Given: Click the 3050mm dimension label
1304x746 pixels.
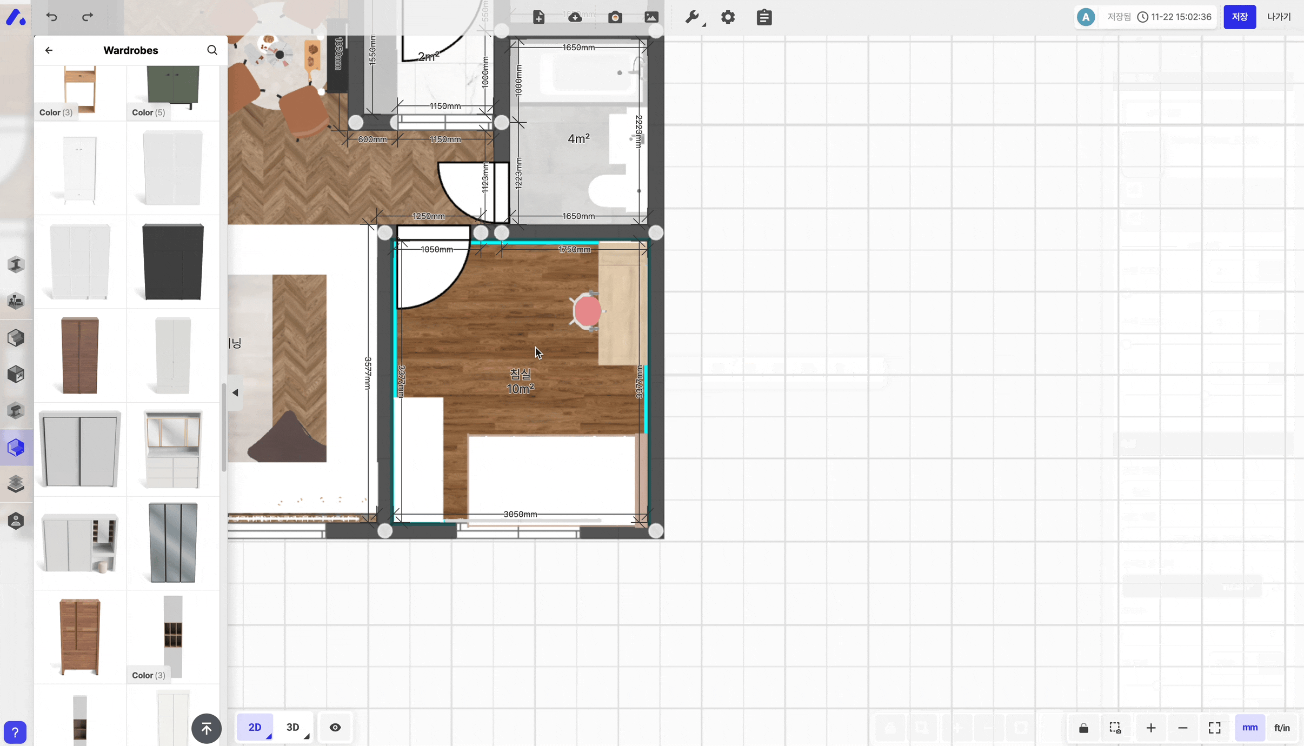Looking at the screenshot, I should pos(520,514).
